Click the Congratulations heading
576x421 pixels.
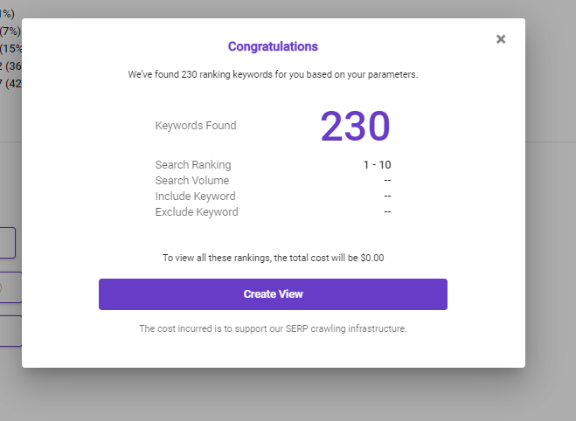(273, 46)
